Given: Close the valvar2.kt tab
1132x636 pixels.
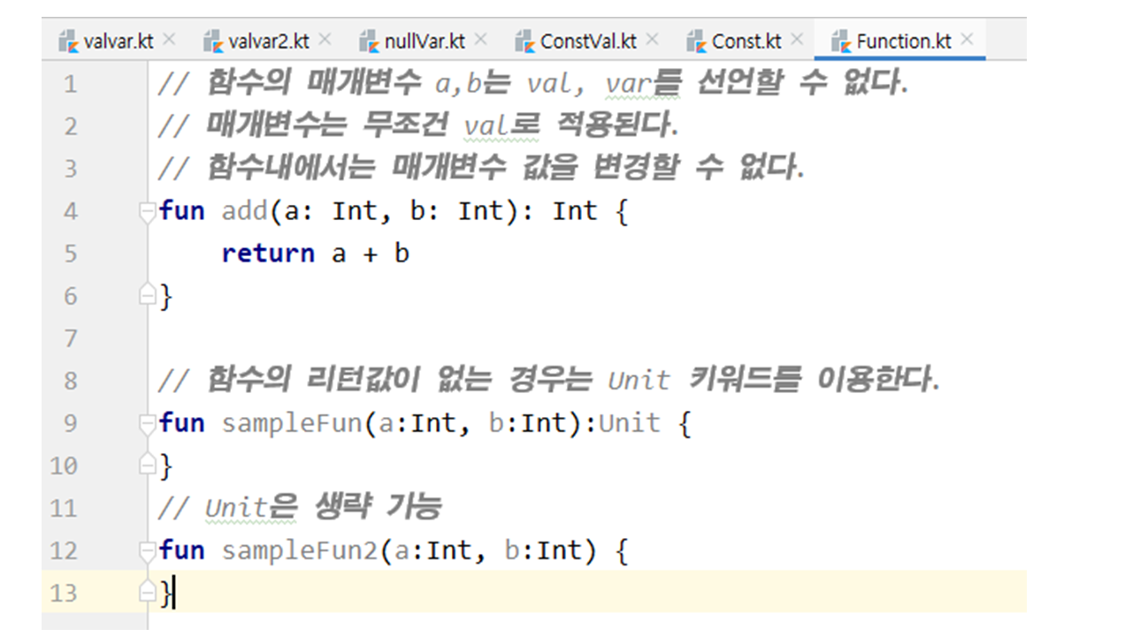Looking at the screenshot, I should [325, 40].
